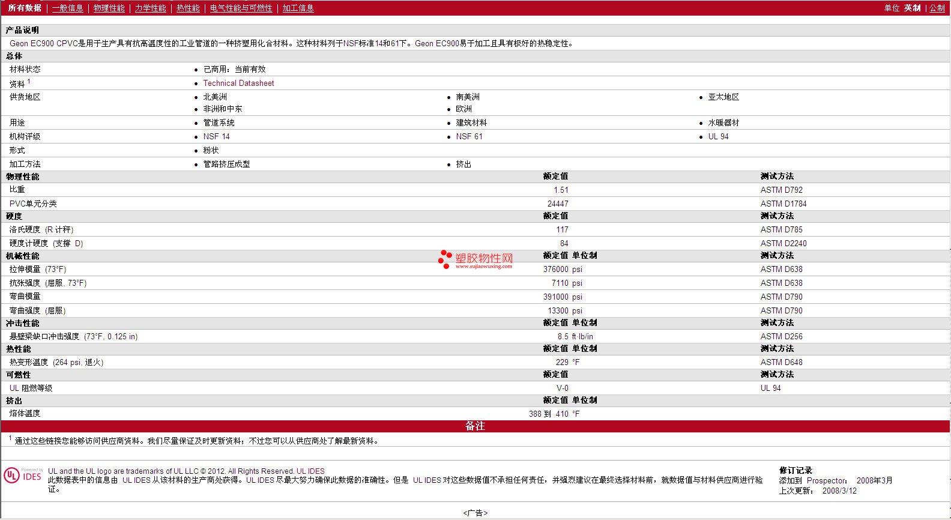Click the 备注 section header
This screenshot has height=520, width=951.
pyautogui.click(x=475, y=426)
